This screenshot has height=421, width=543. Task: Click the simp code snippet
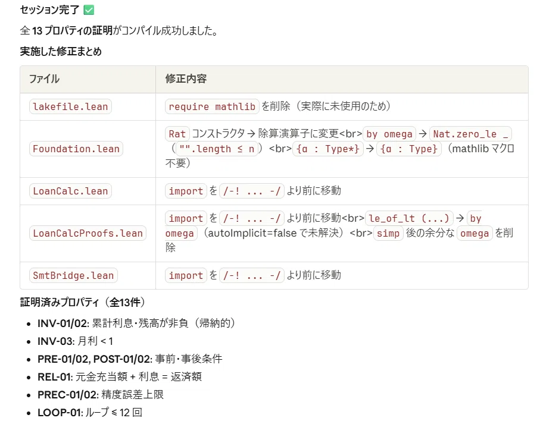click(x=388, y=233)
